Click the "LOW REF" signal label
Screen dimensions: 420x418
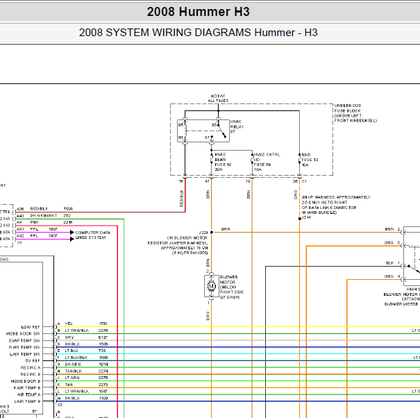(31, 327)
